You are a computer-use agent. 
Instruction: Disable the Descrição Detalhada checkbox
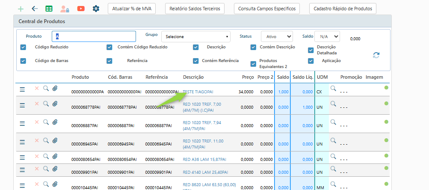311,50
